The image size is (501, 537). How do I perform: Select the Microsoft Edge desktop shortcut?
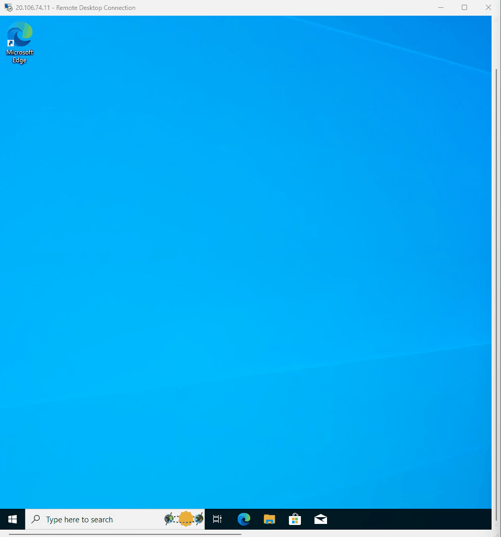coord(19,42)
